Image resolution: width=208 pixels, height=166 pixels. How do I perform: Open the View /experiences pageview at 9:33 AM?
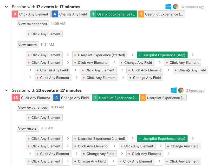[x=33, y=108]
